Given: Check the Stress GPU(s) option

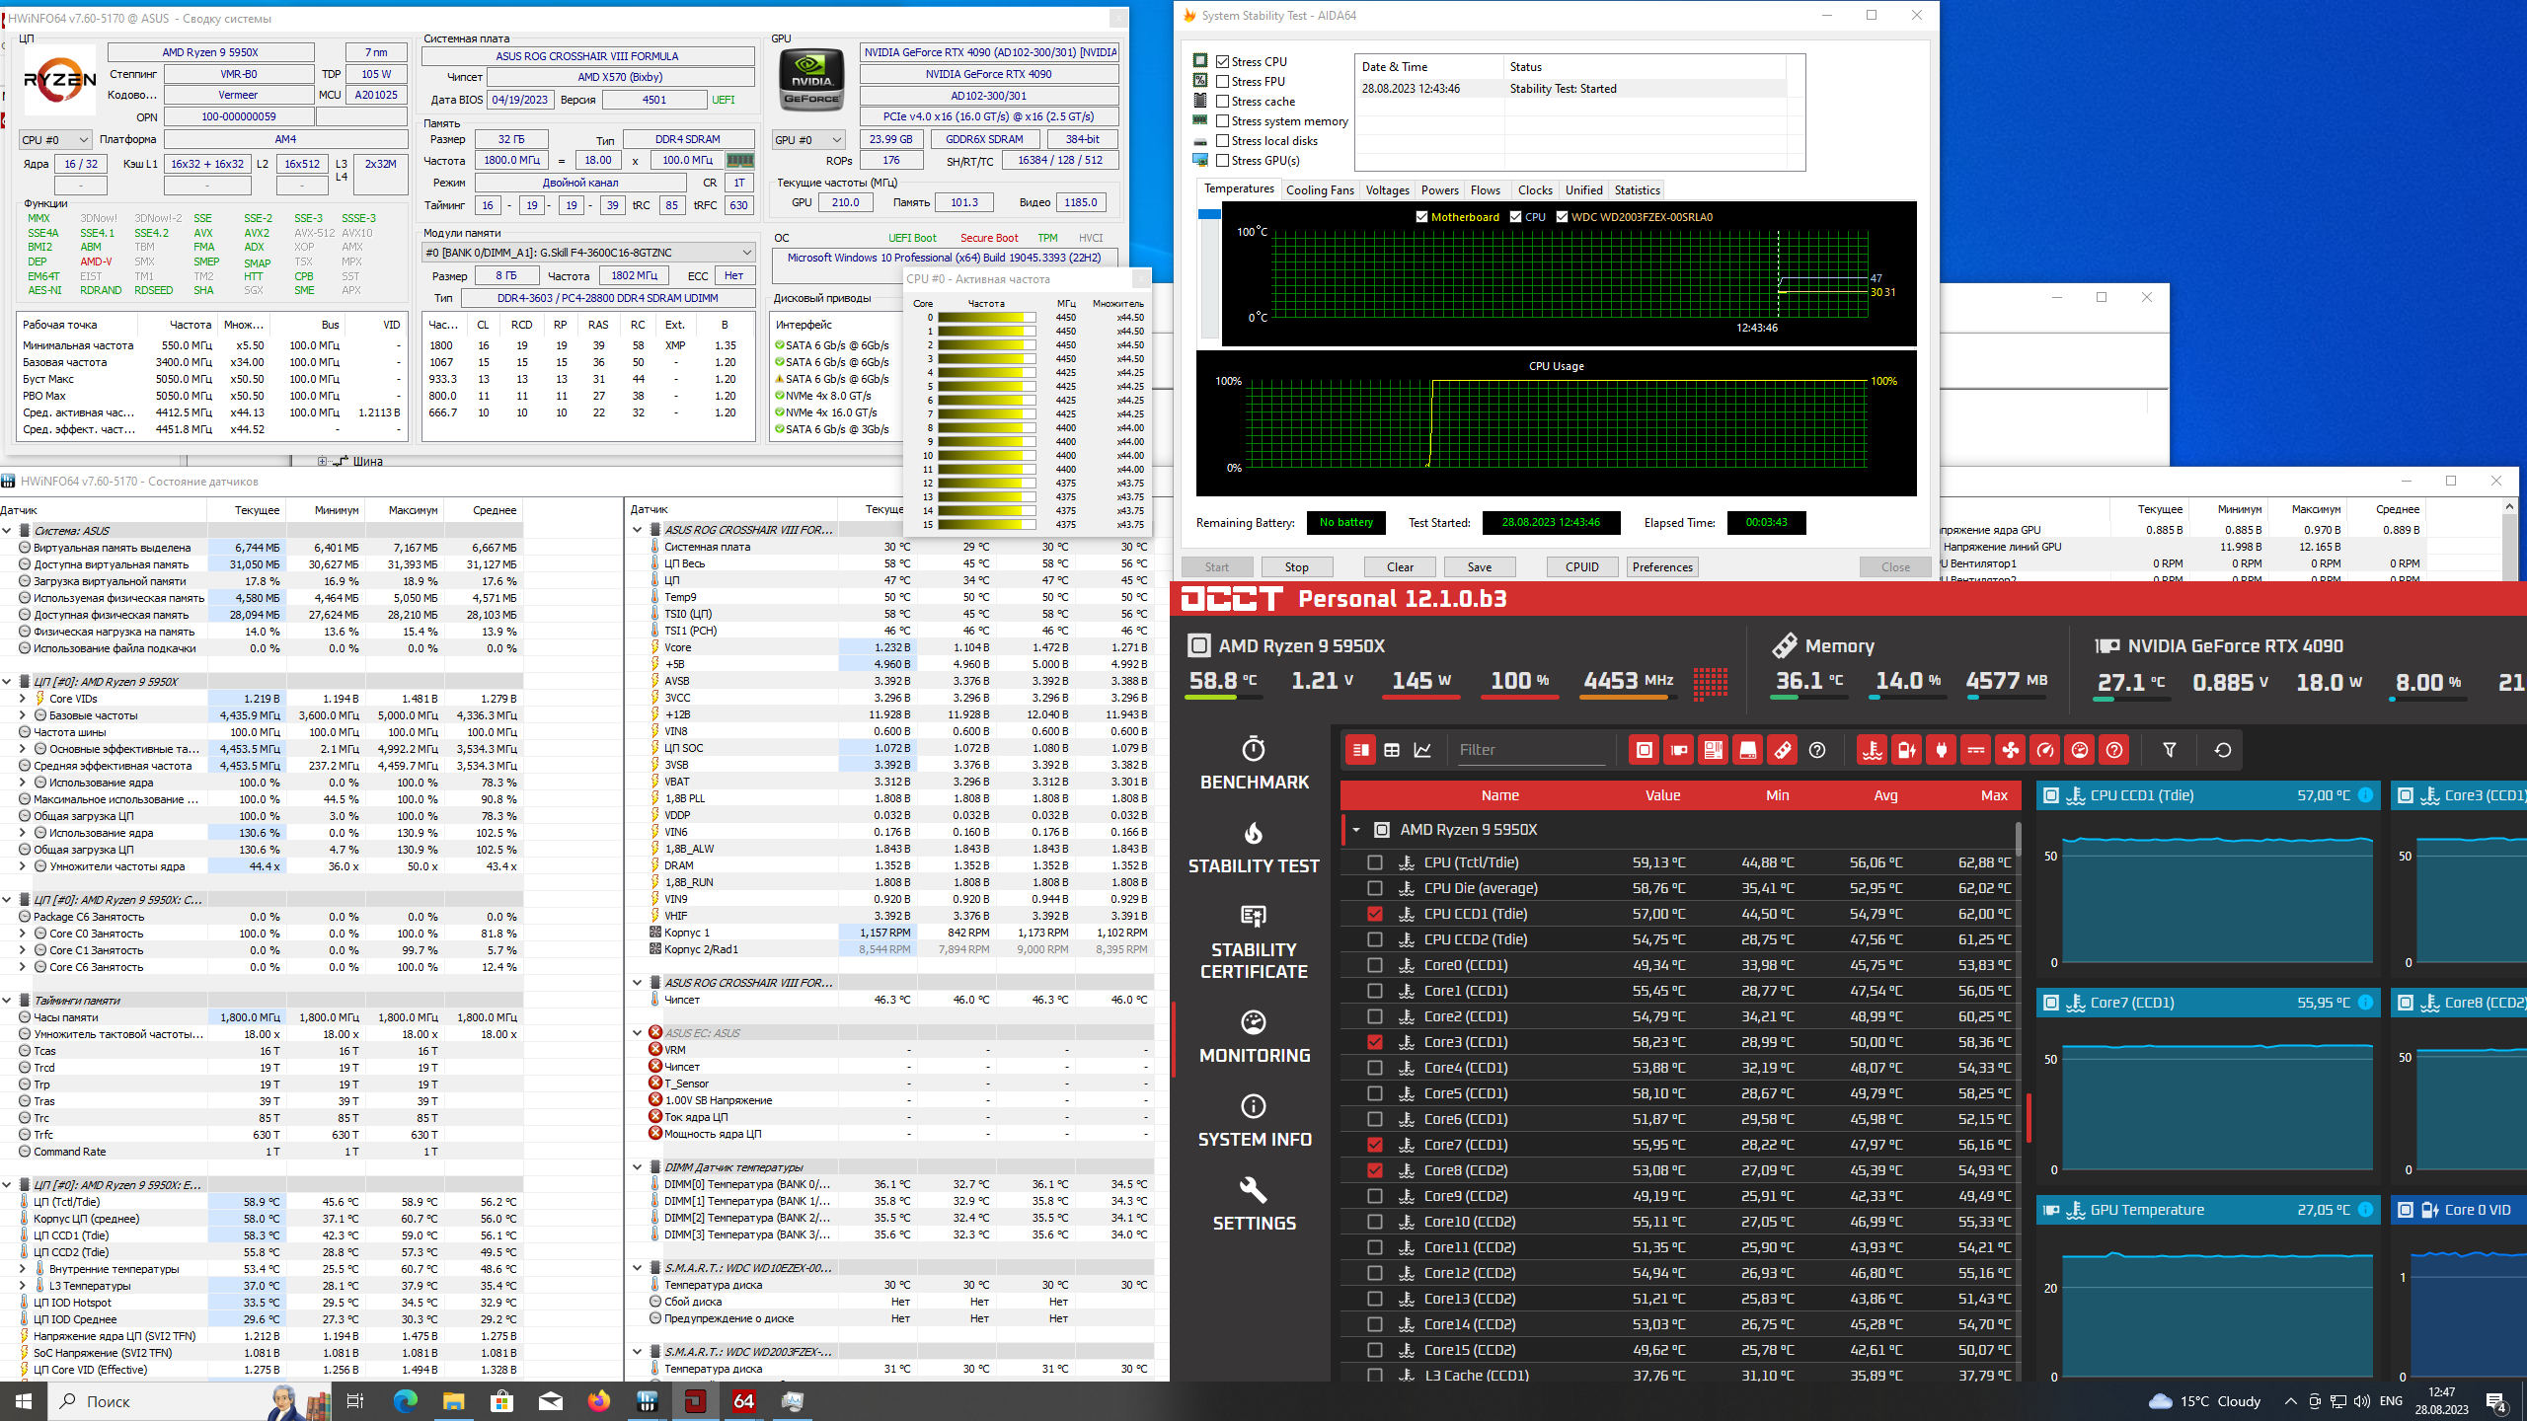Looking at the screenshot, I should [x=1223, y=161].
